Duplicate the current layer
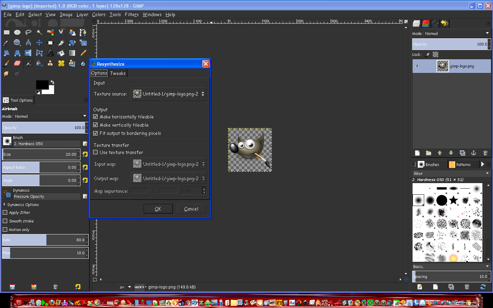493x308 pixels. [463, 153]
